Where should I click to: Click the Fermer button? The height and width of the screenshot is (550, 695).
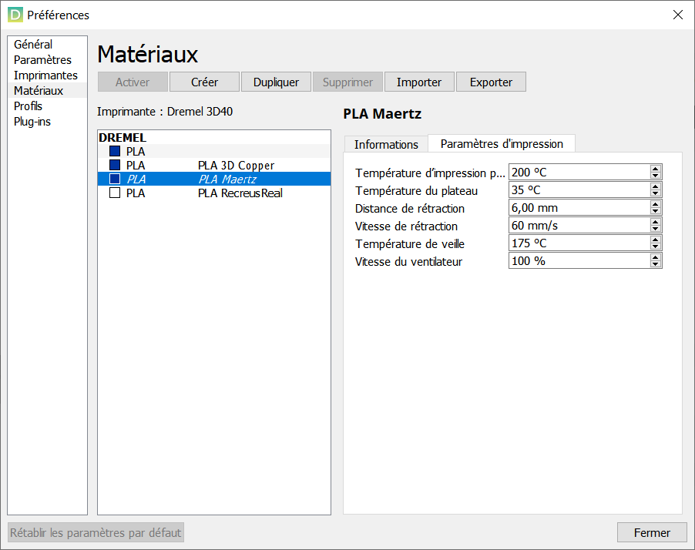652,532
